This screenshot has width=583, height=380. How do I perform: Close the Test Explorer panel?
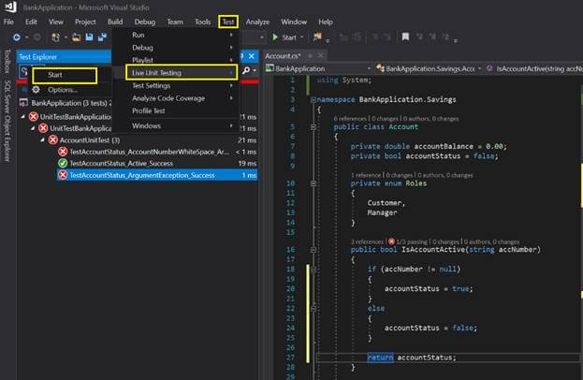pyautogui.click(x=252, y=56)
